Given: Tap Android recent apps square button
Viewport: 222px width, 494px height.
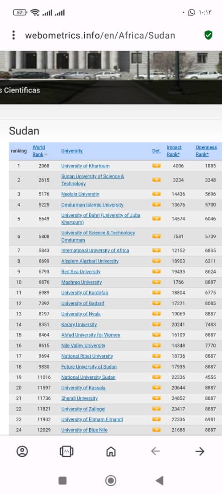Looking at the screenshot, I should [62, 480].
